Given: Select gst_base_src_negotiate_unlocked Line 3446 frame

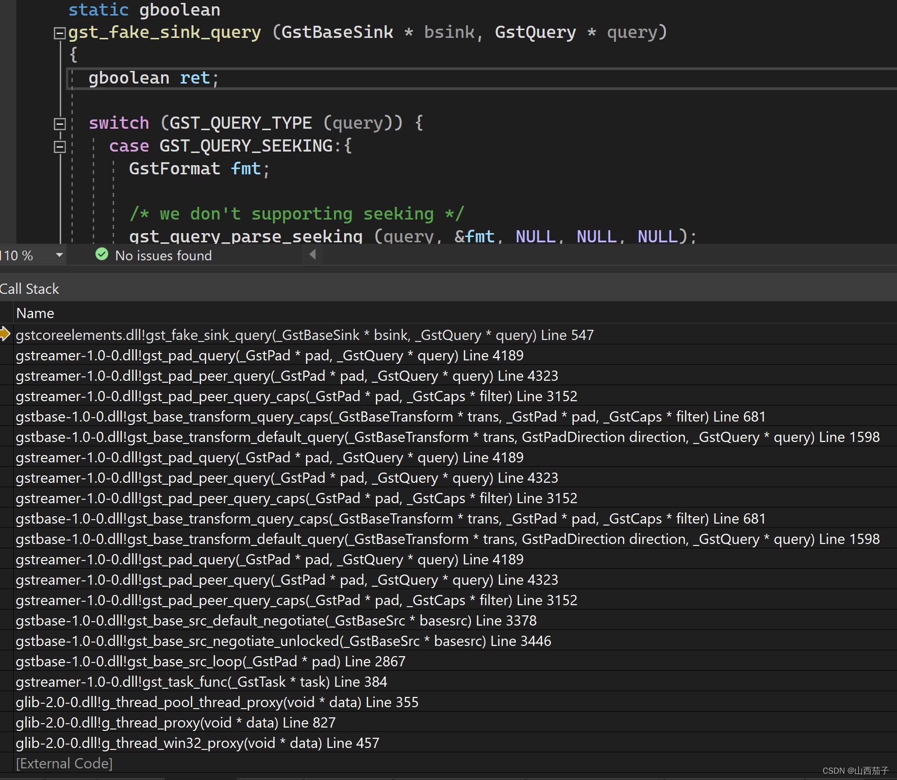Looking at the screenshot, I should (283, 641).
